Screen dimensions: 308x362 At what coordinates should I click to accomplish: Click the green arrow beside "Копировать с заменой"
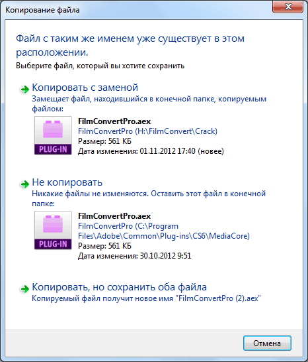pyautogui.click(x=24, y=89)
